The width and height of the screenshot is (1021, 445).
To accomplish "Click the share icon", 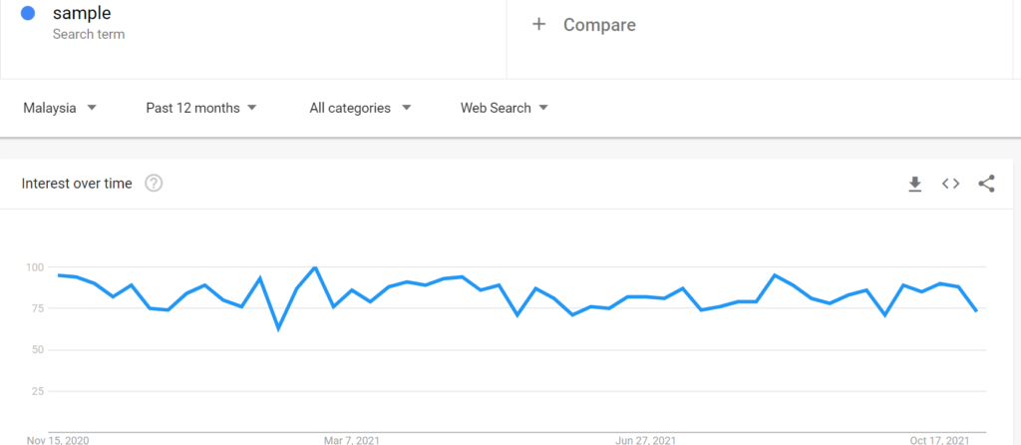I will [x=986, y=184].
